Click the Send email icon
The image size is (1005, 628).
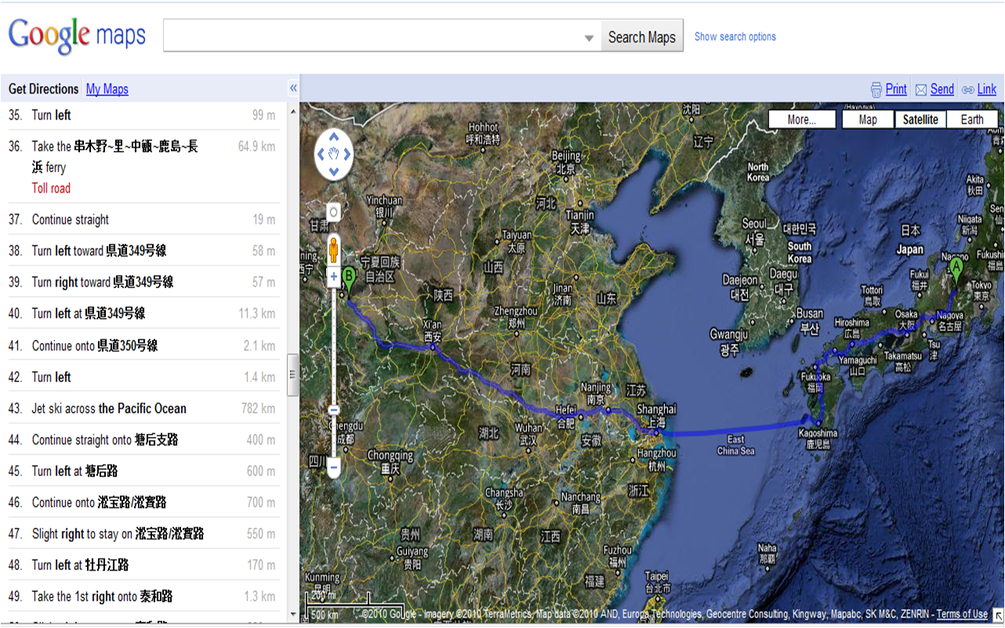click(x=923, y=89)
